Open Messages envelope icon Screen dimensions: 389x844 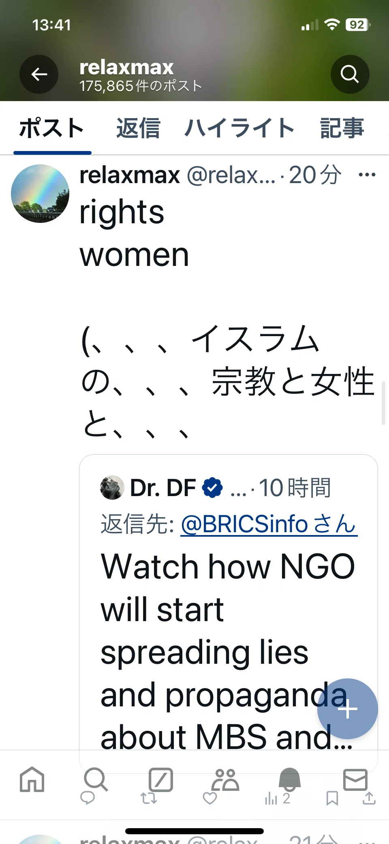pyautogui.click(x=355, y=779)
